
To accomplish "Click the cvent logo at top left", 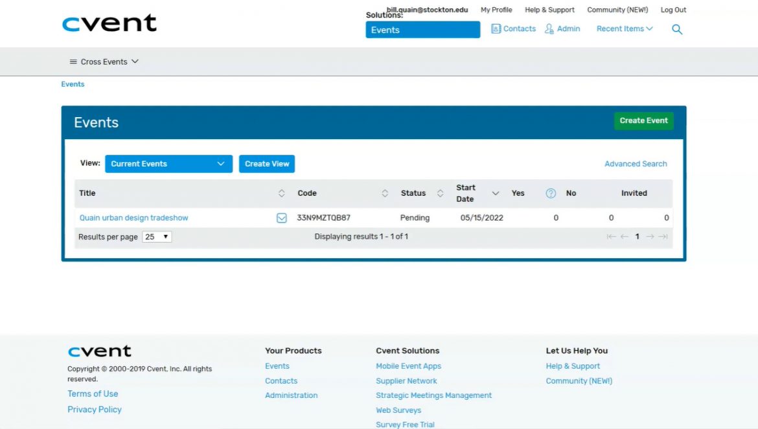I will point(109,23).
